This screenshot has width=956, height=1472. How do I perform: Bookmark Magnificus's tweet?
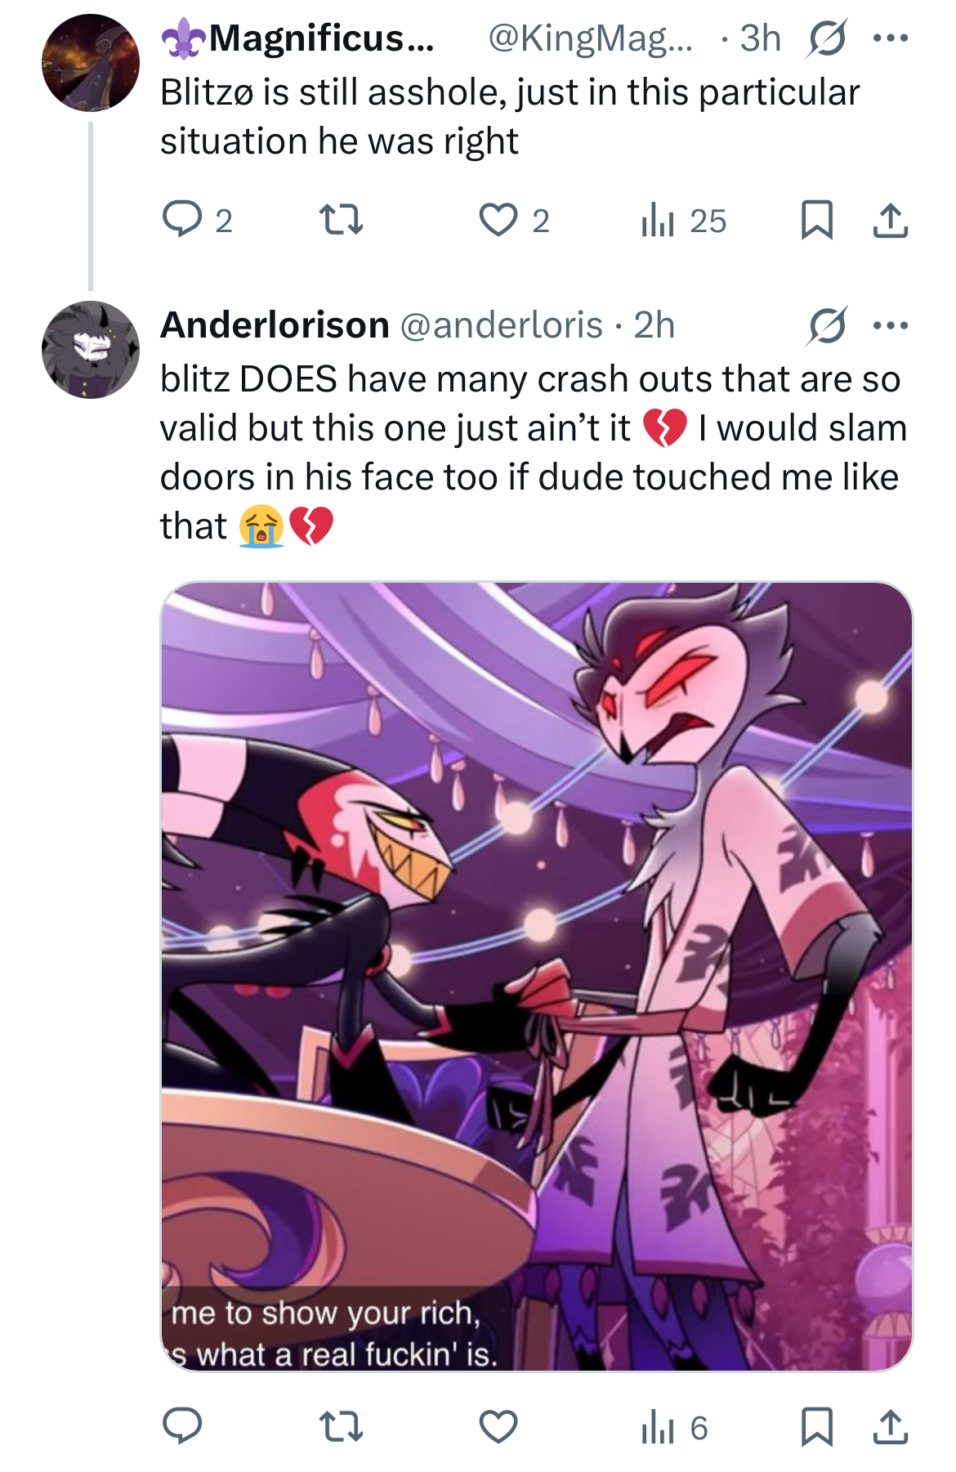coord(817,220)
